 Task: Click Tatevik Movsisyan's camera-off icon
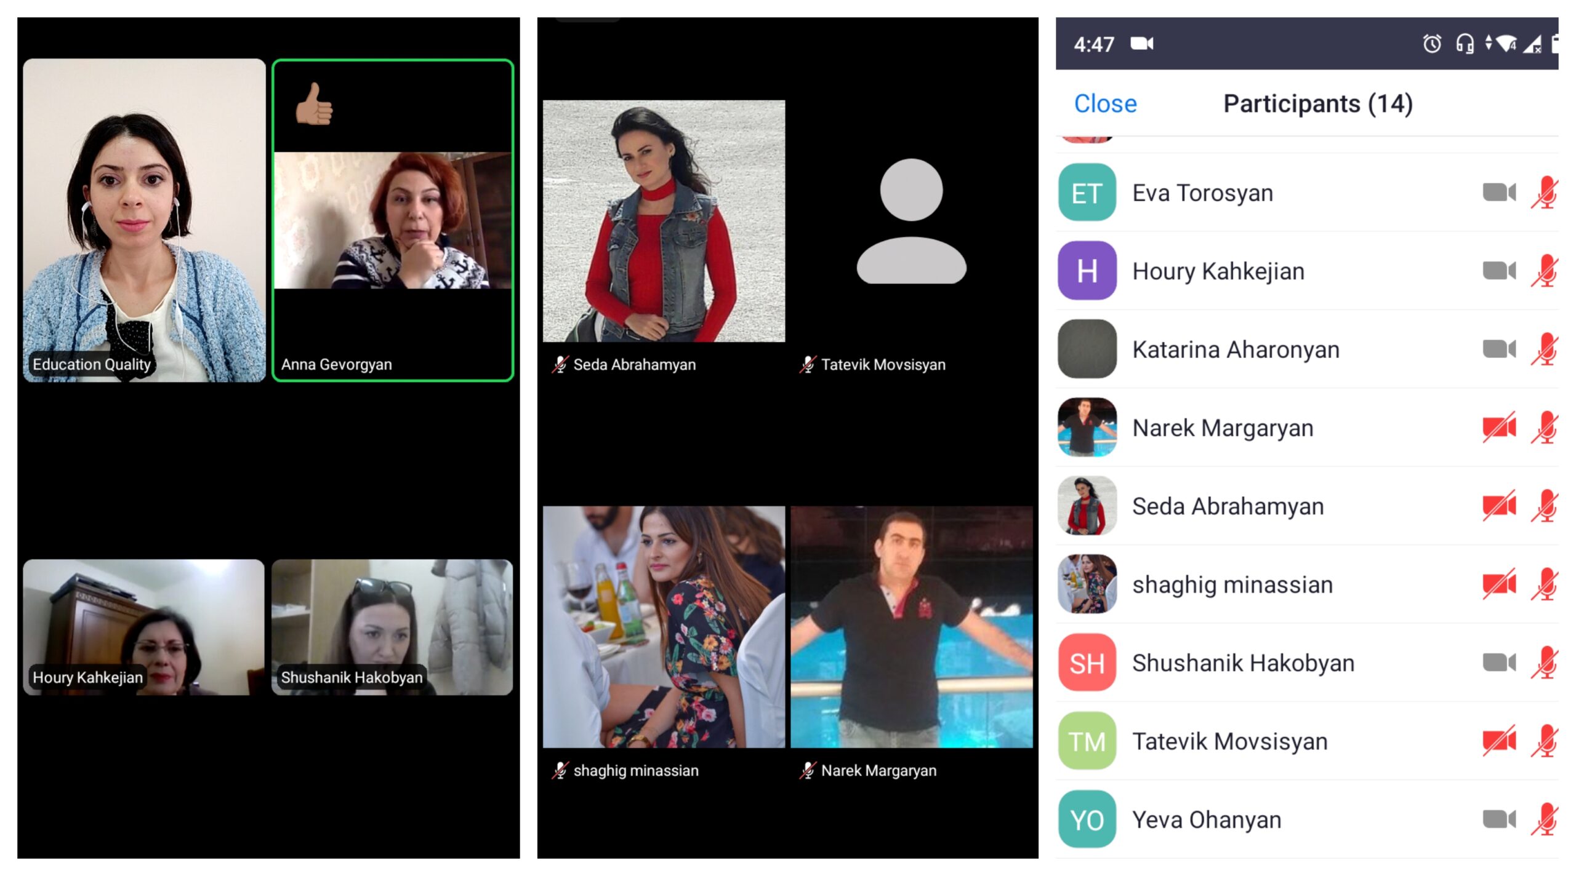(x=1498, y=741)
